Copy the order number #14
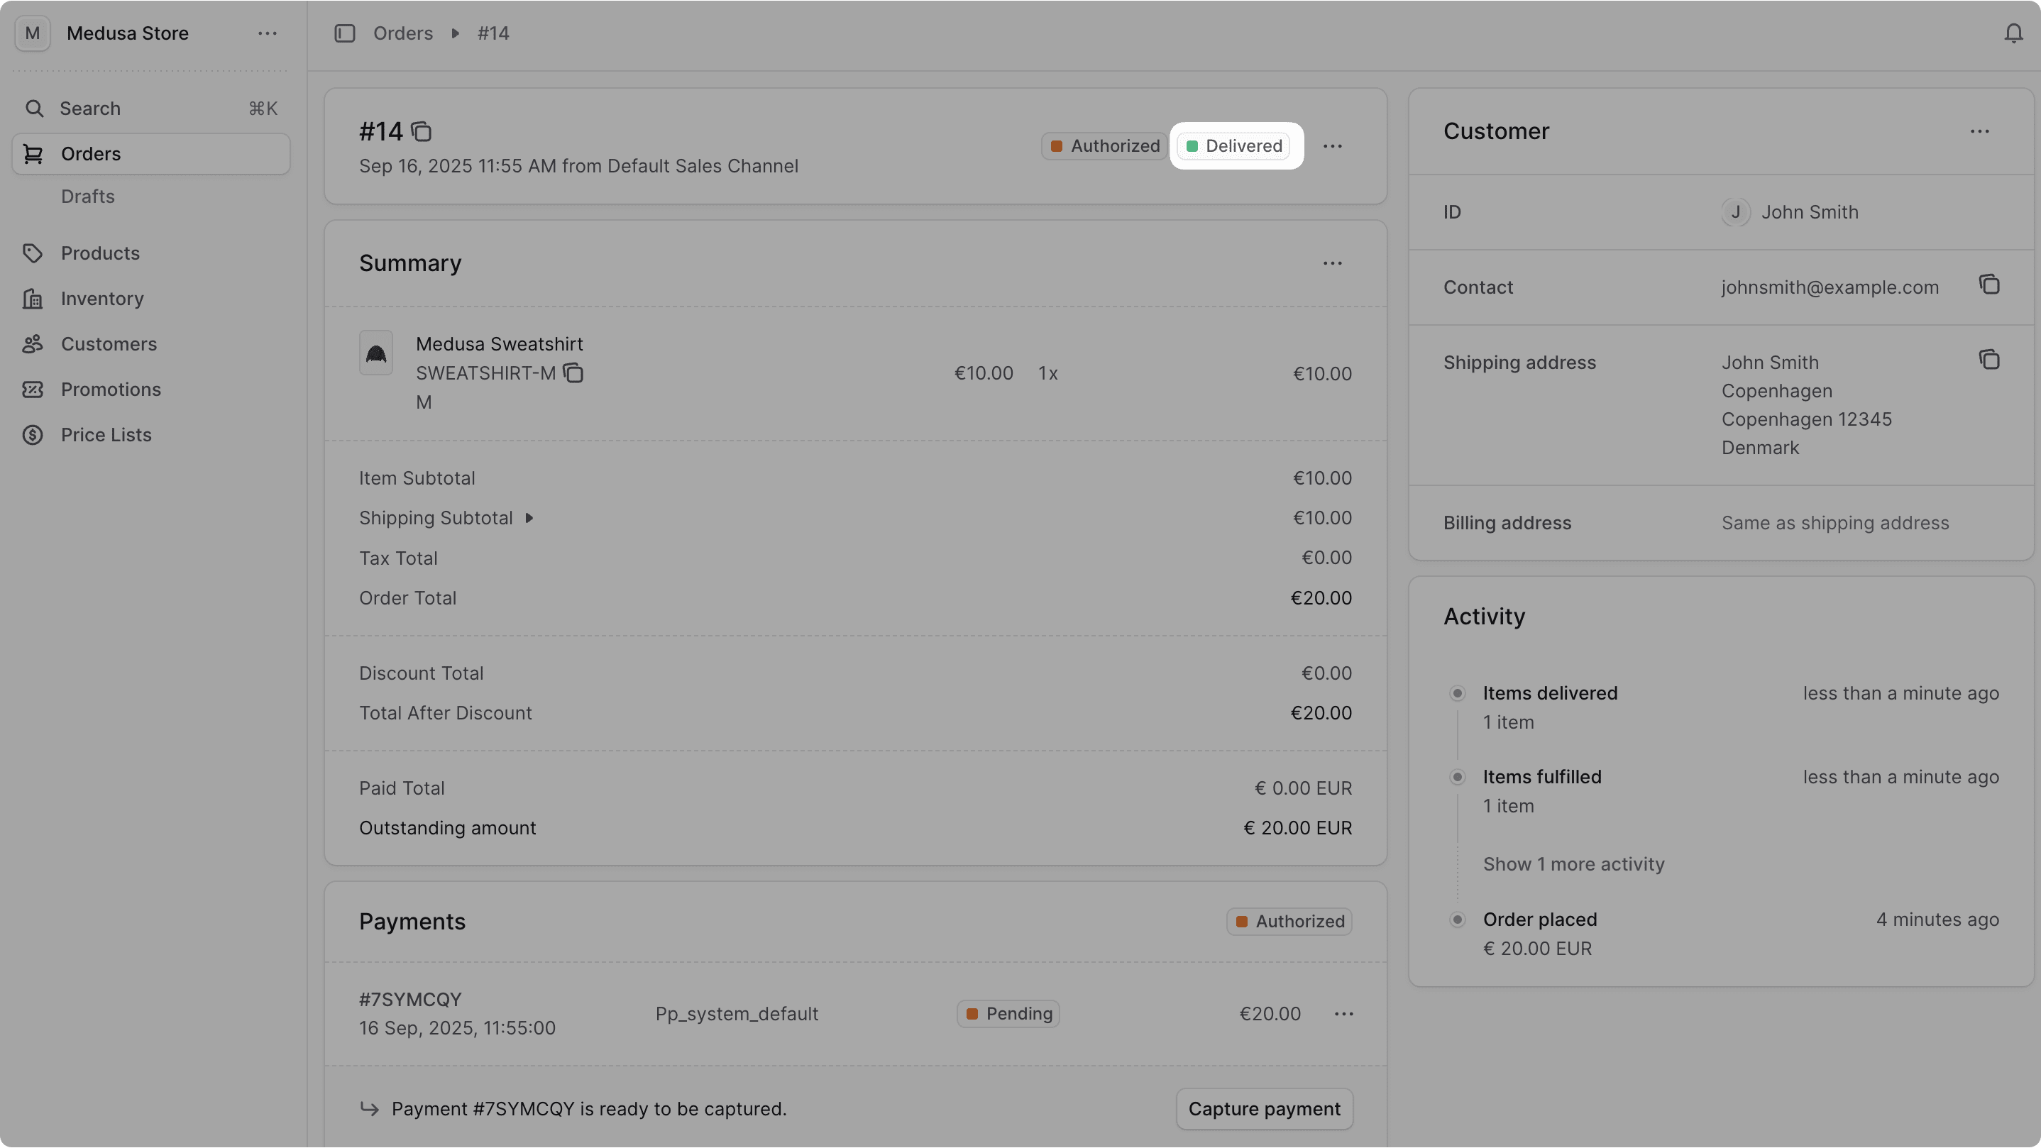This screenshot has height=1148, width=2041. [x=422, y=131]
